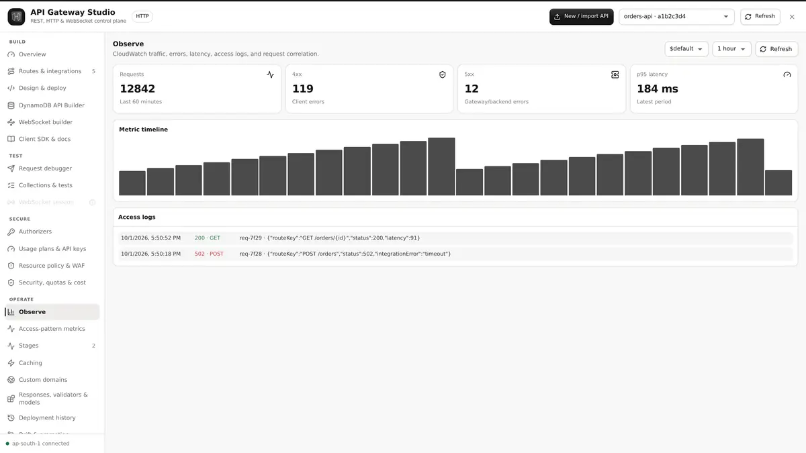Click the Resource policy & WAF shield icon
806x453 pixels.
coord(11,266)
